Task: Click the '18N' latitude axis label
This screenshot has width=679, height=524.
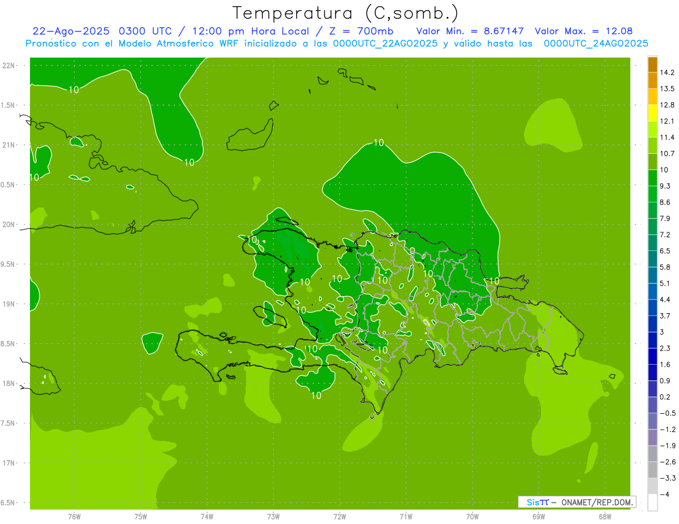Action: [8, 383]
